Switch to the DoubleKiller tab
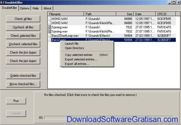This screenshot has height=125, width=181. pos(9,8)
